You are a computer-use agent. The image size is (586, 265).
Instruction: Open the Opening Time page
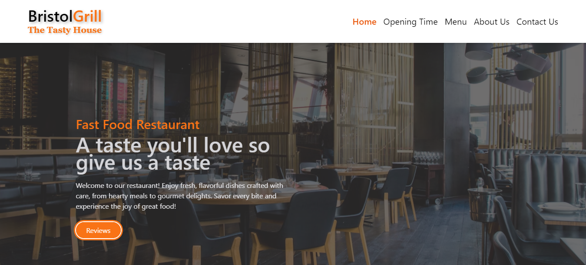click(411, 22)
